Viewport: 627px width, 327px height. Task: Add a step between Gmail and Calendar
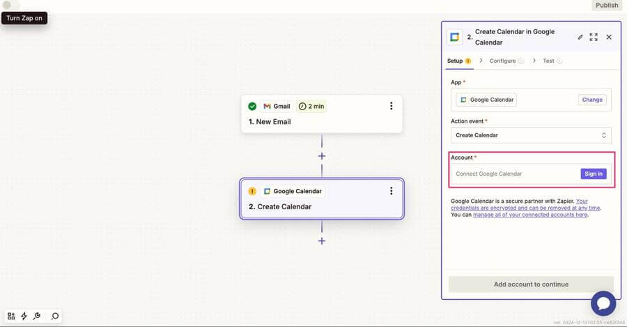(x=321, y=156)
